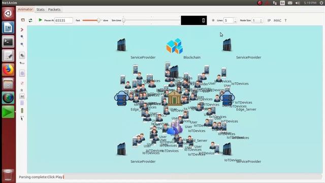Switch to the Packets tab
325x183 pixels.
[54, 10]
